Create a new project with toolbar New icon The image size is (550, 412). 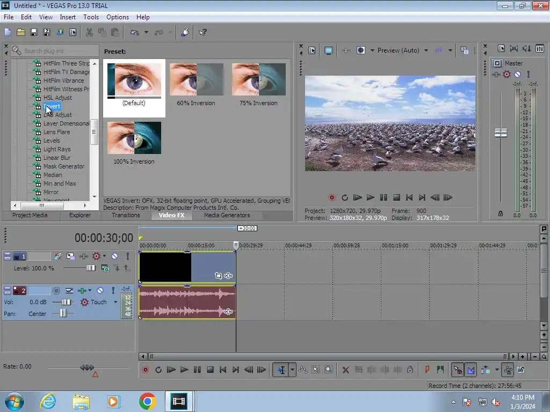(8, 32)
